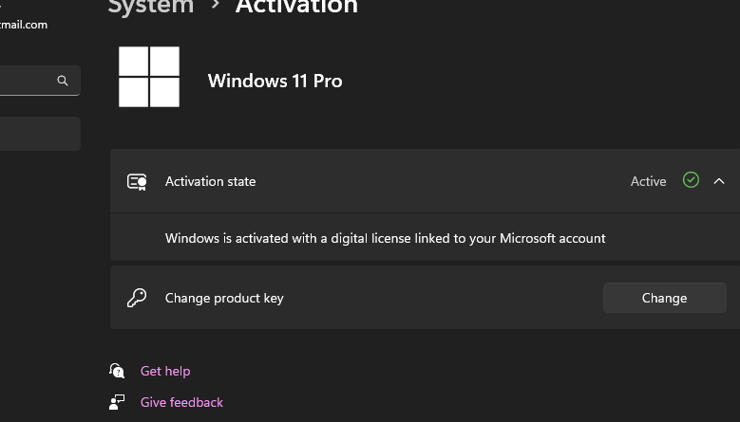This screenshot has height=422, width=740.
Task: Select the highlighted sidebar navigation item
Action: (x=38, y=134)
